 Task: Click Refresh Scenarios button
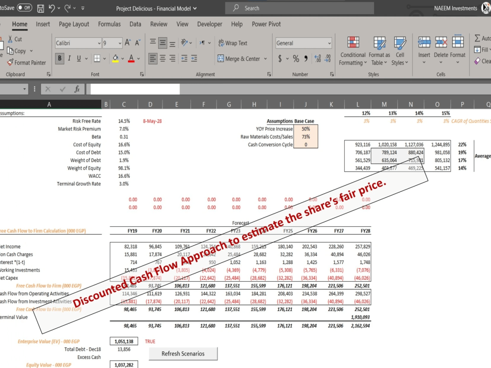(x=183, y=354)
